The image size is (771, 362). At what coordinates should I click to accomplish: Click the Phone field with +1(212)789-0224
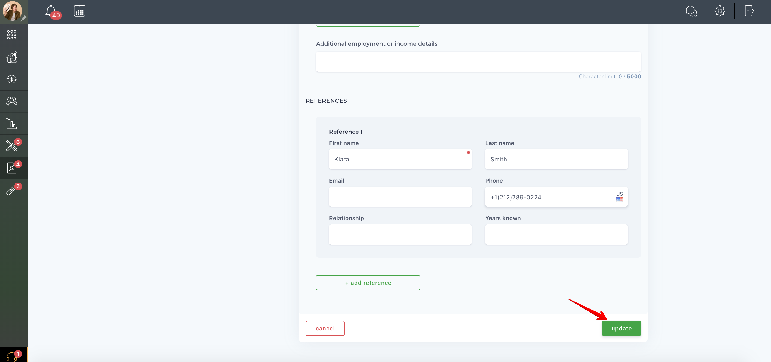point(556,197)
